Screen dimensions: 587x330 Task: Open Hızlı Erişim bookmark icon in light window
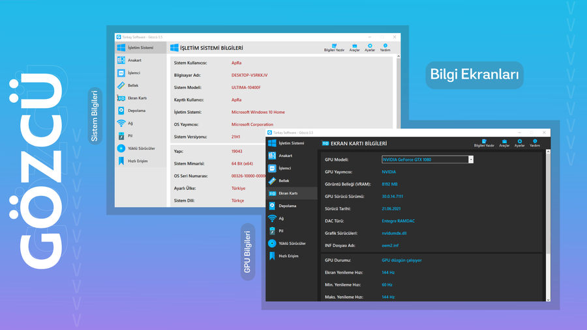(x=121, y=161)
